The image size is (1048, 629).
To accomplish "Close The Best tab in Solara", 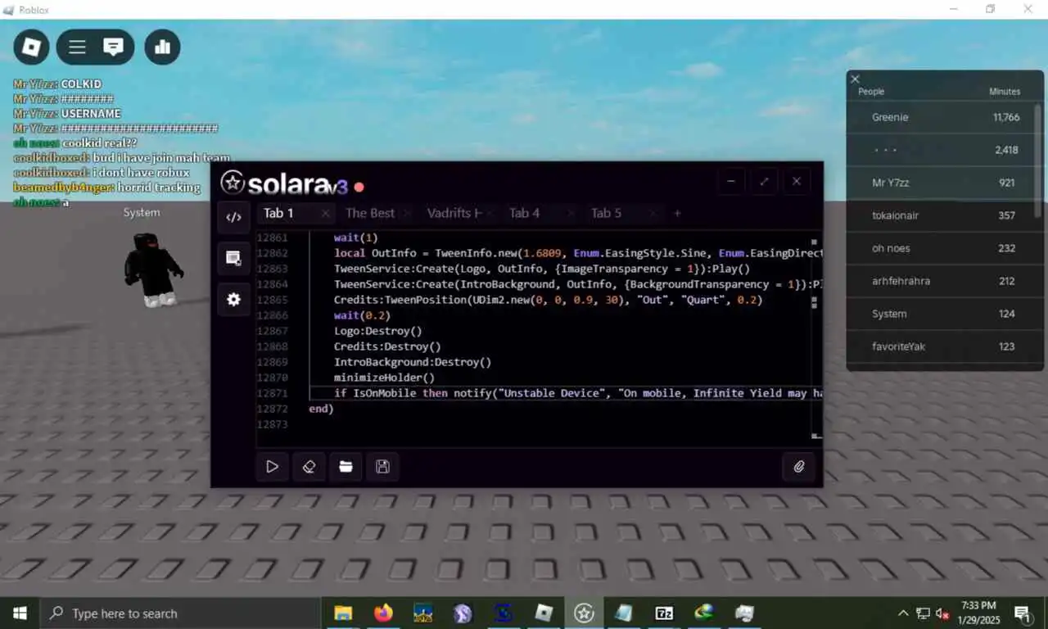I will (408, 213).
